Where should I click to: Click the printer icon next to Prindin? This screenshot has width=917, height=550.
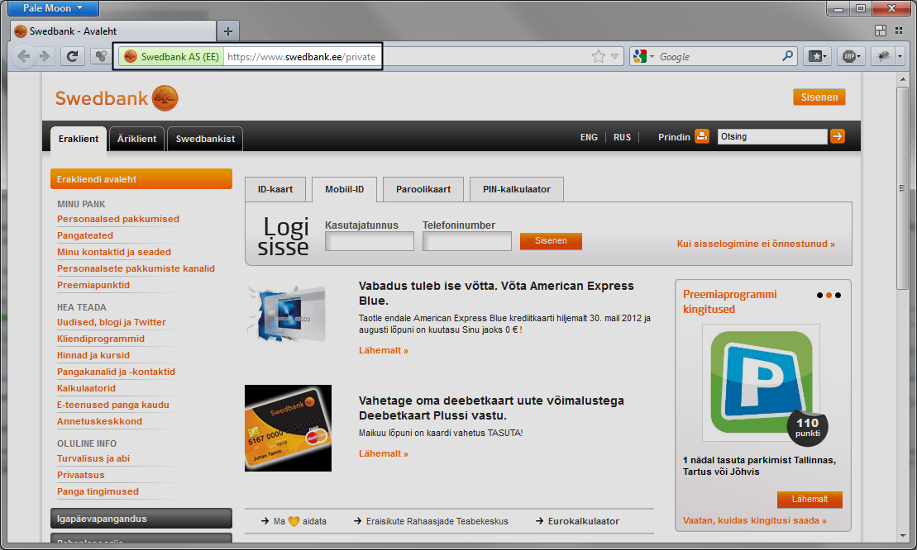click(702, 136)
